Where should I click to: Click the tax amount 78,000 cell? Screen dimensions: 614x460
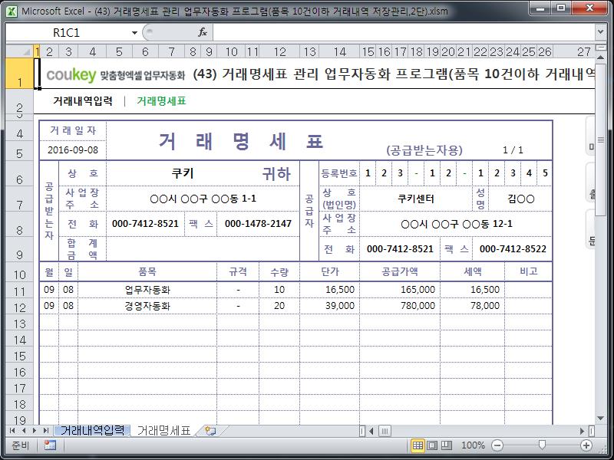click(x=472, y=306)
